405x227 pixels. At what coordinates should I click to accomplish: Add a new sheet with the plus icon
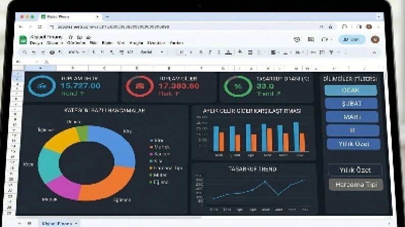tap(19, 223)
